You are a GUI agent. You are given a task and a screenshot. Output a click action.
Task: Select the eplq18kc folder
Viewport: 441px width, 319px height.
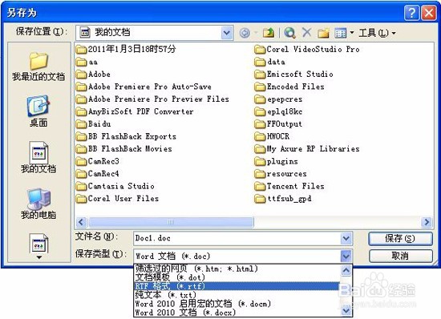point(278,111)
